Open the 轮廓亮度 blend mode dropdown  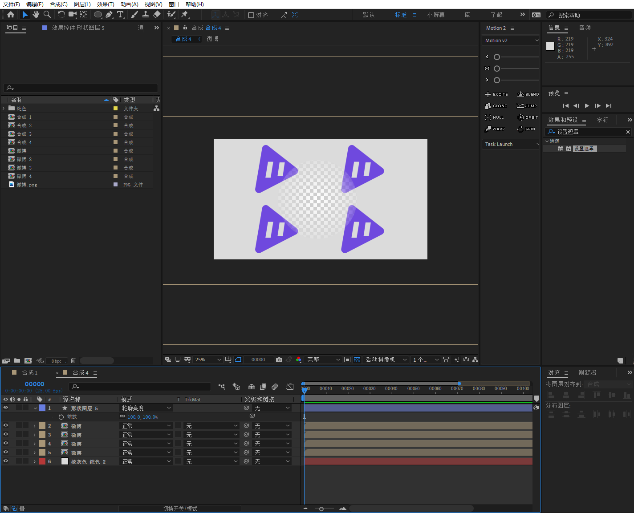(x=146, y=408)
